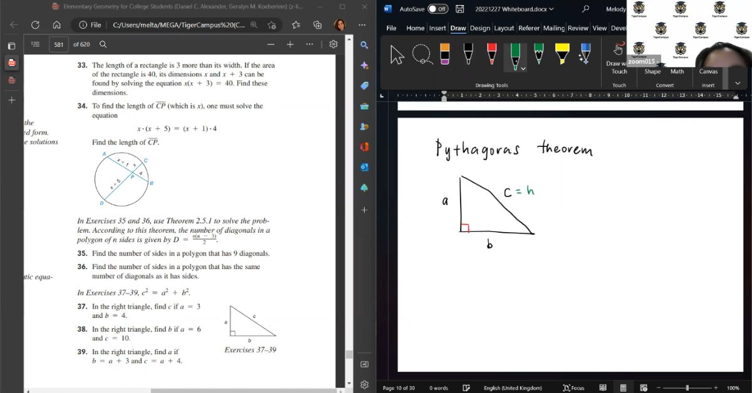Click Ink to Shape button
The width and height of the screenshot is (752, 393).
coord(652,71)
